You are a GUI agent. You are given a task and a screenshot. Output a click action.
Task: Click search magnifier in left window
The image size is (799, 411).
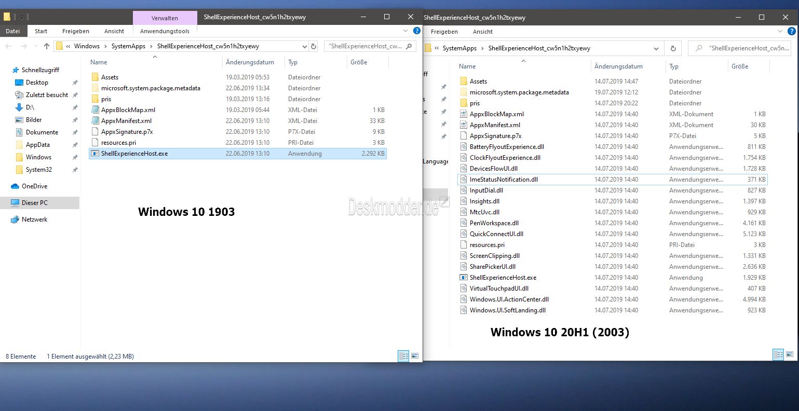click(409, 46)
